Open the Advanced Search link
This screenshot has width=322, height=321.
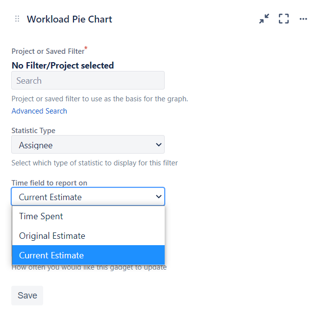[x=39, y=111]
